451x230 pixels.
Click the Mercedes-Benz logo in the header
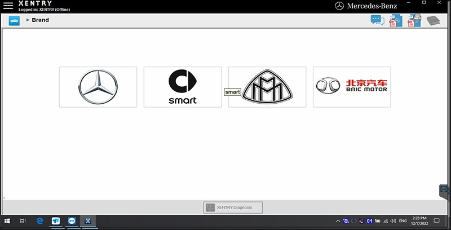coord(366,6)
